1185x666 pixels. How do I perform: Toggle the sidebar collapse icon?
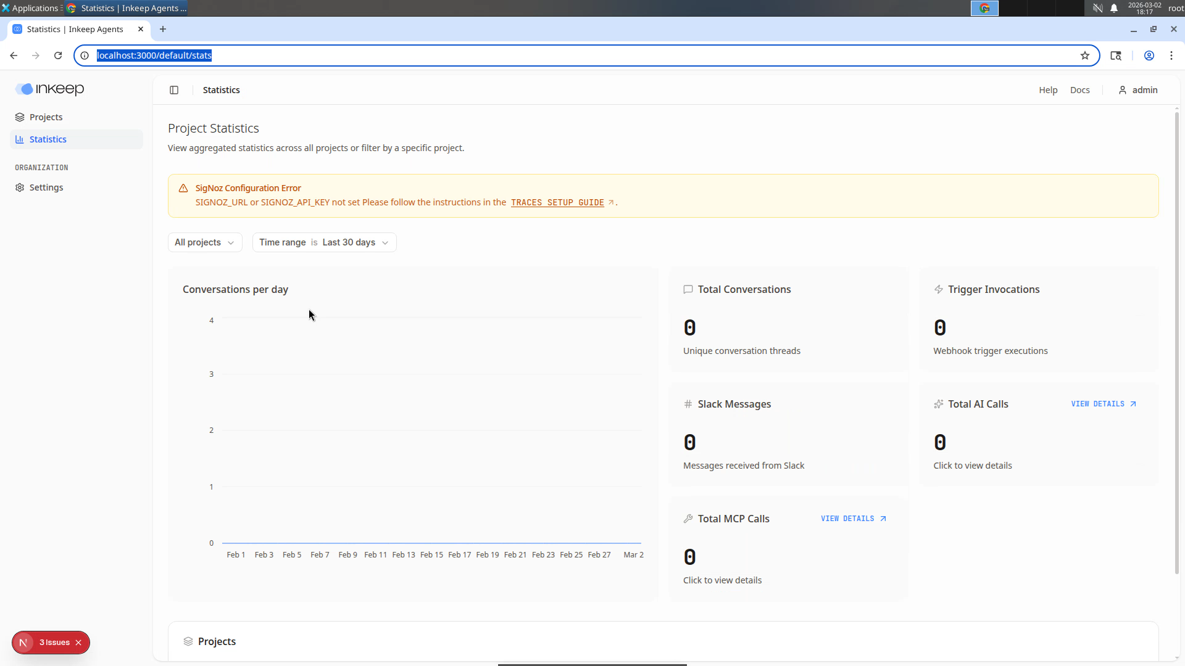(174, 90)
